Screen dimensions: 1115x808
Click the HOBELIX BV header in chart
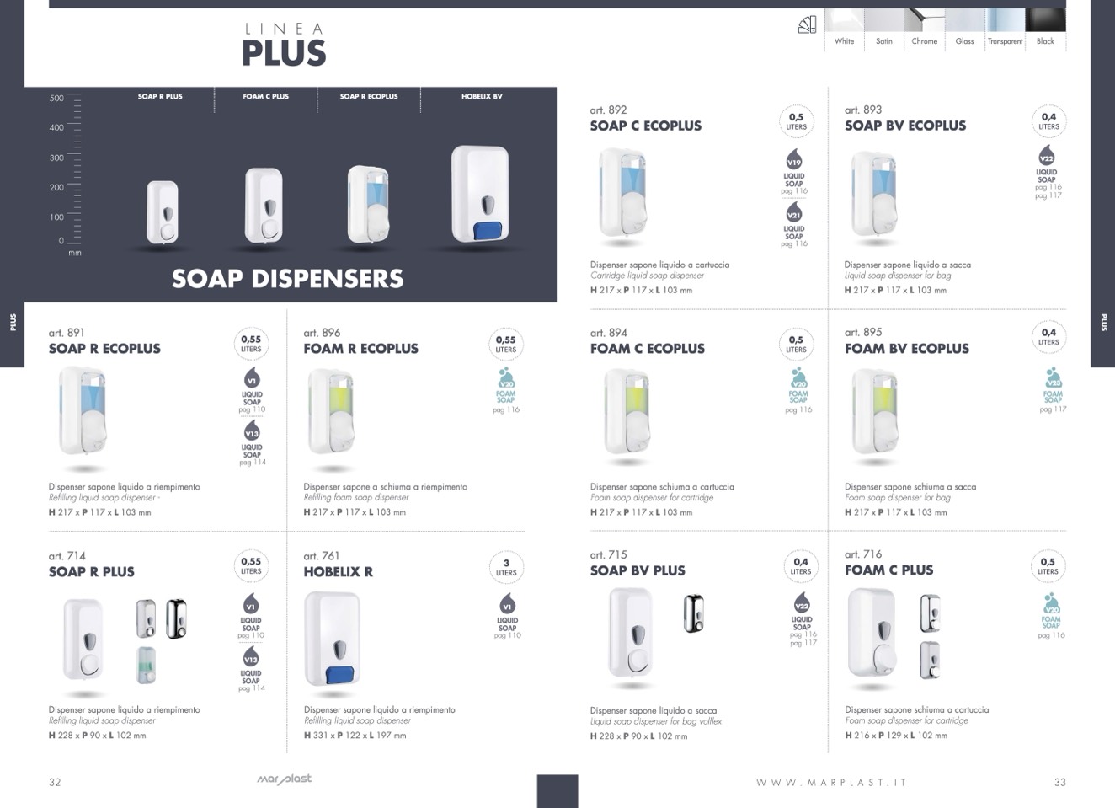482,96
